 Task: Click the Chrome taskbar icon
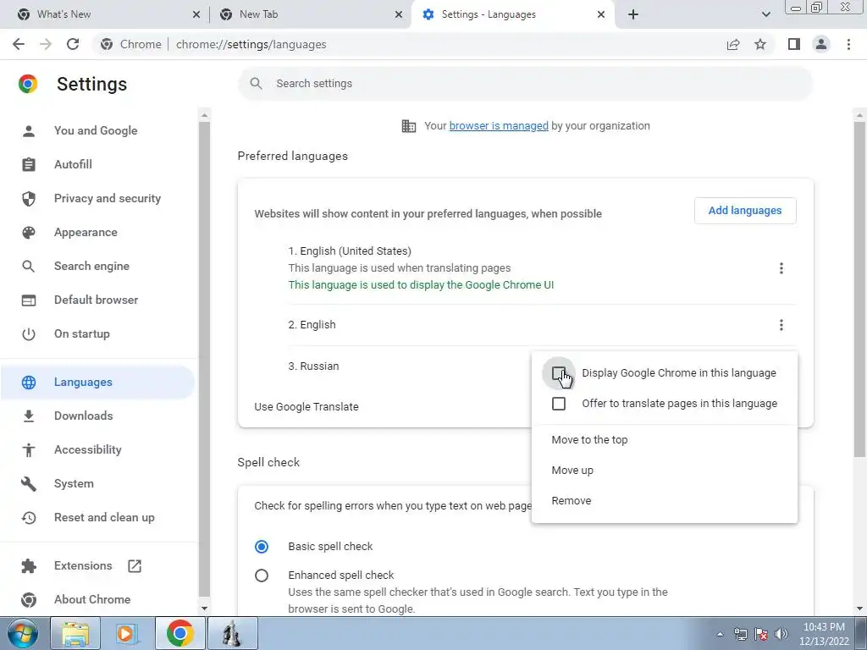[x=179, y=633]
